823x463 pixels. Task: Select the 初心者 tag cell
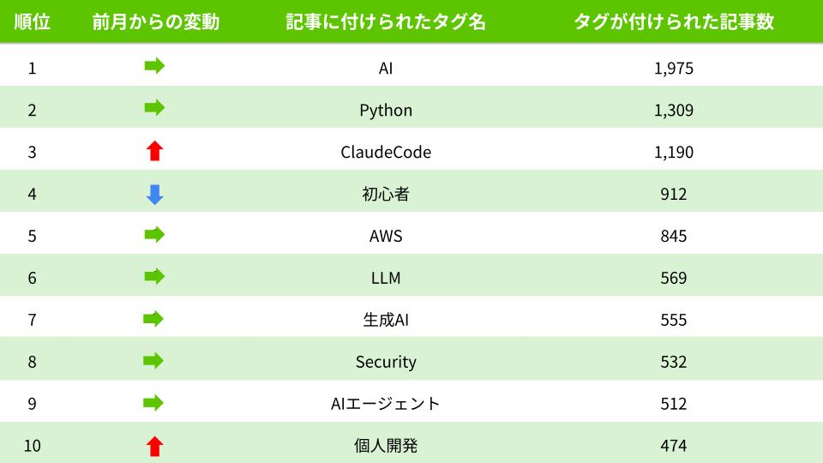pyautogui.click(x=386, y=195)
